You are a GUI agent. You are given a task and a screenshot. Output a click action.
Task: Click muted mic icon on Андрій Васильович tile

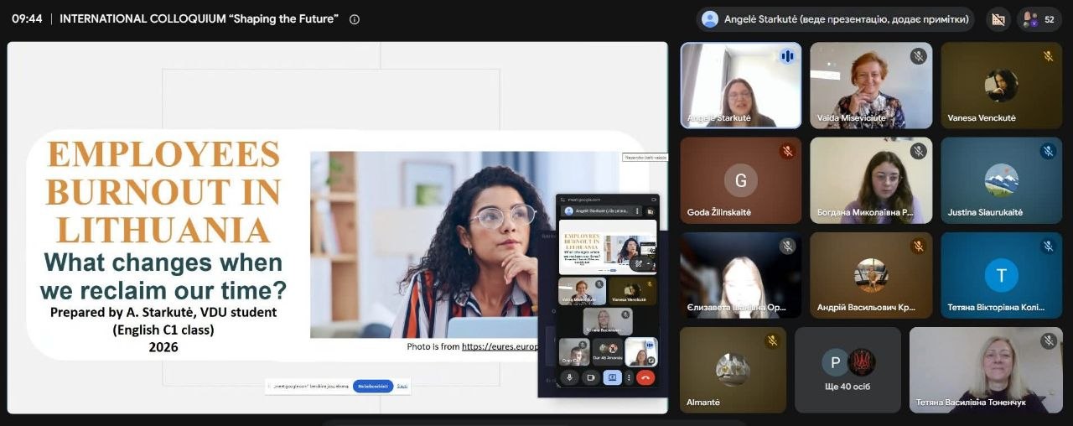click(918, 246)
